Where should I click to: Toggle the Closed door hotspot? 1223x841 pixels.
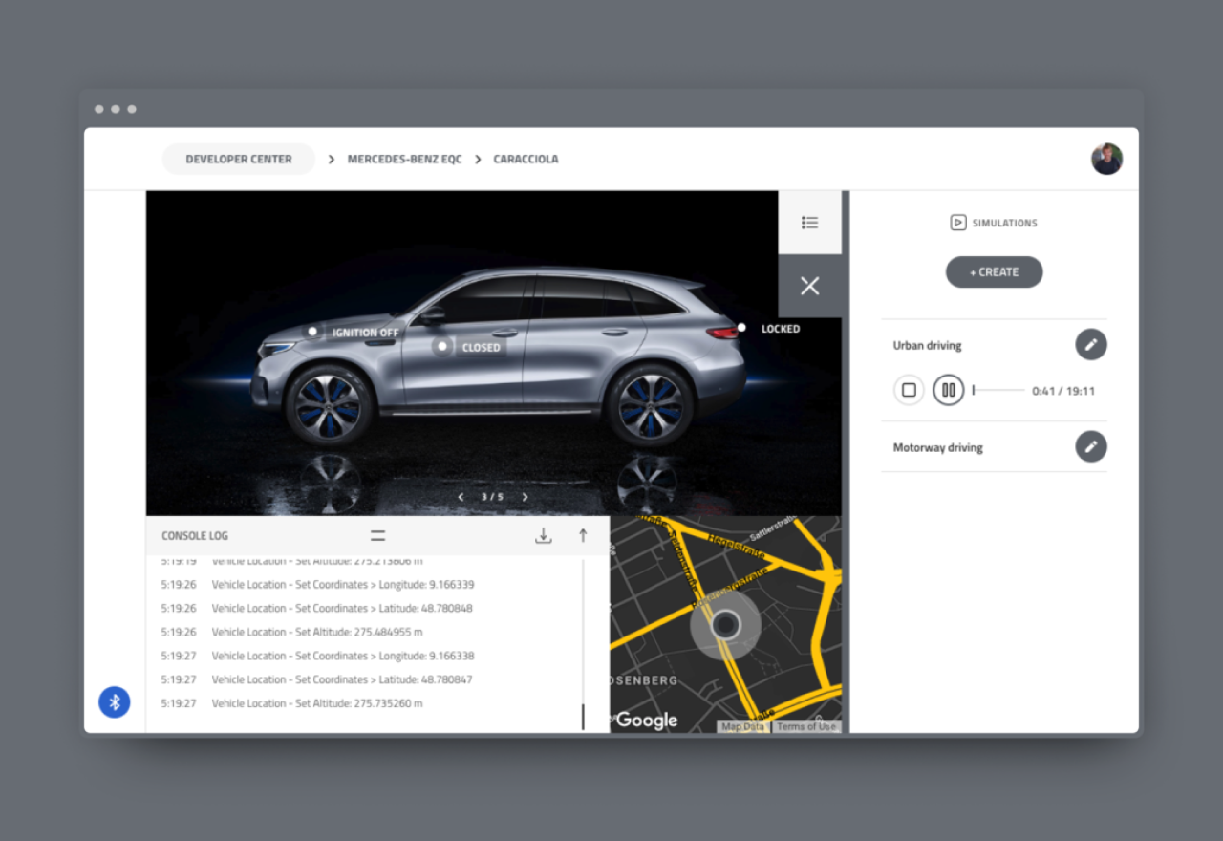coord(441,347)
